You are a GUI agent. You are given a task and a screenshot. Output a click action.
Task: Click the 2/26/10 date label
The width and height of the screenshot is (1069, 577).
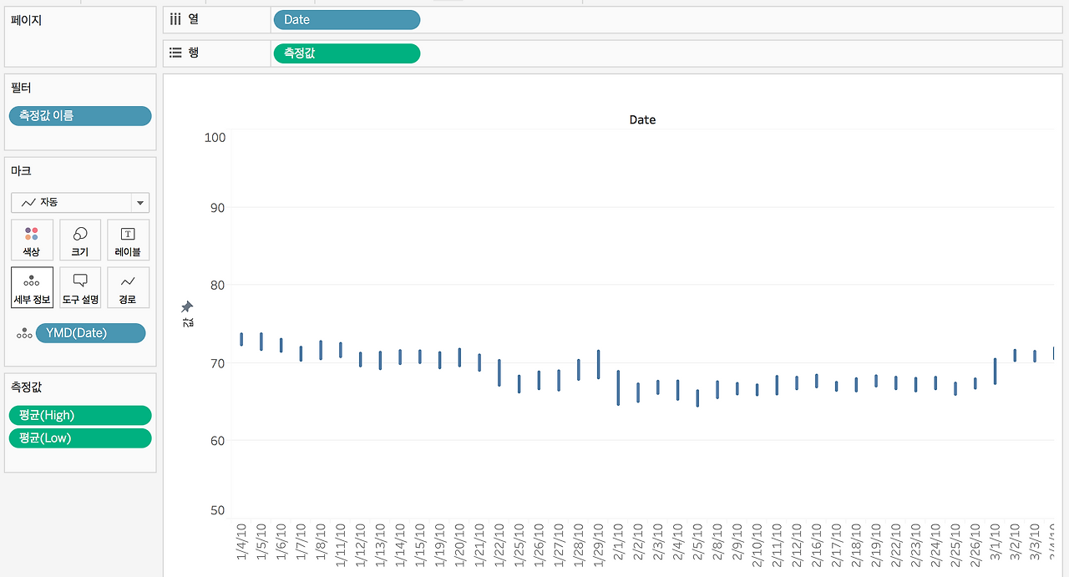(975, 545)
